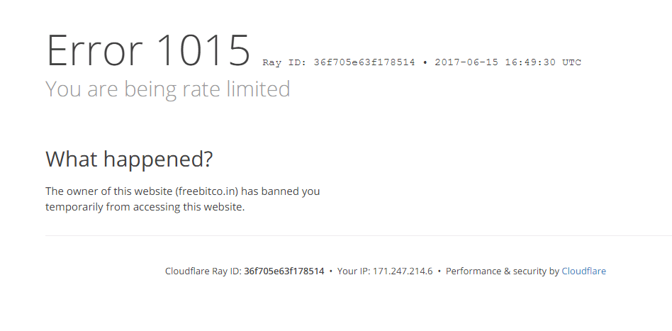Click the time 16:49:30 in the header
Screen dimensions: 672x331
(x=530, y=62)
